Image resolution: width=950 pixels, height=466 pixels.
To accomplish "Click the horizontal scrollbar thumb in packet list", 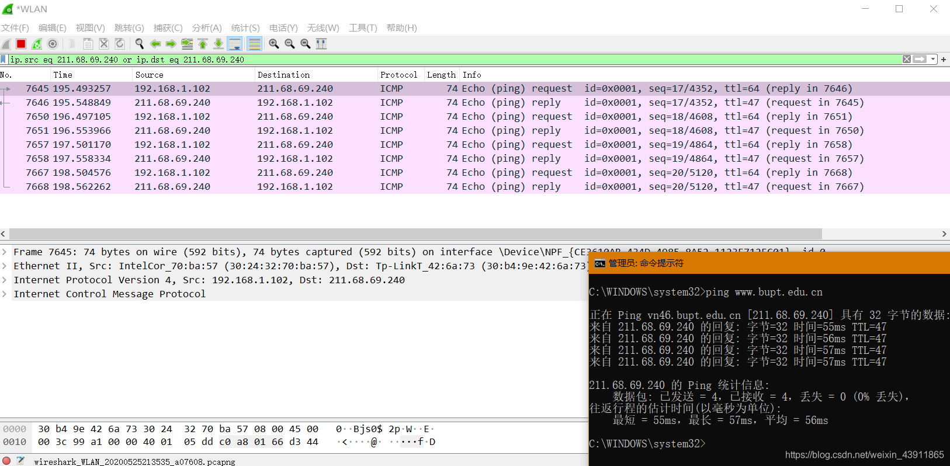I will click(x=415, y=234).
